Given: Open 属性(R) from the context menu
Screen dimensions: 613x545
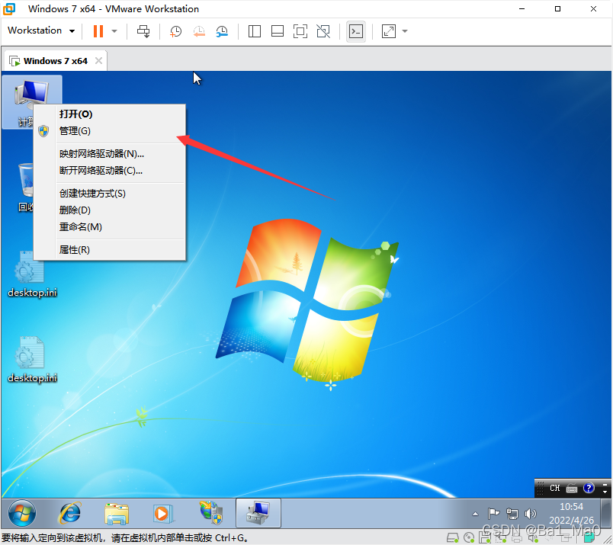Looking at the screenshot, I should point(110,250).
